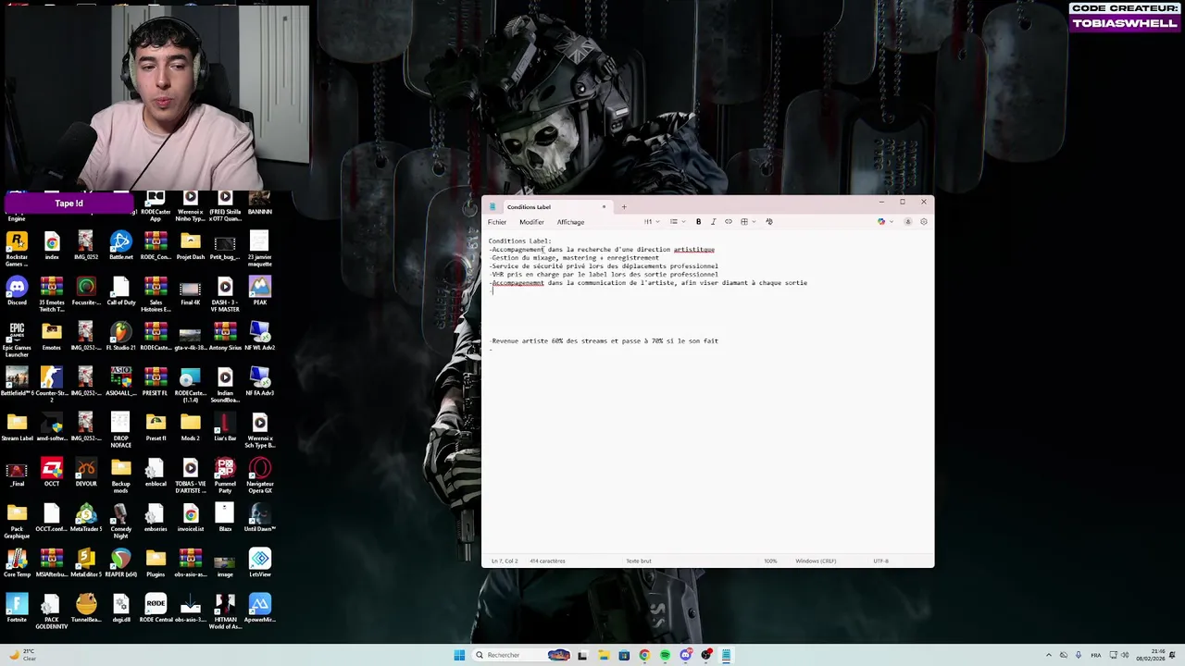Click the Revenue artiste 60% line
Screen dimensions: 1185x666
pos(605,341)
